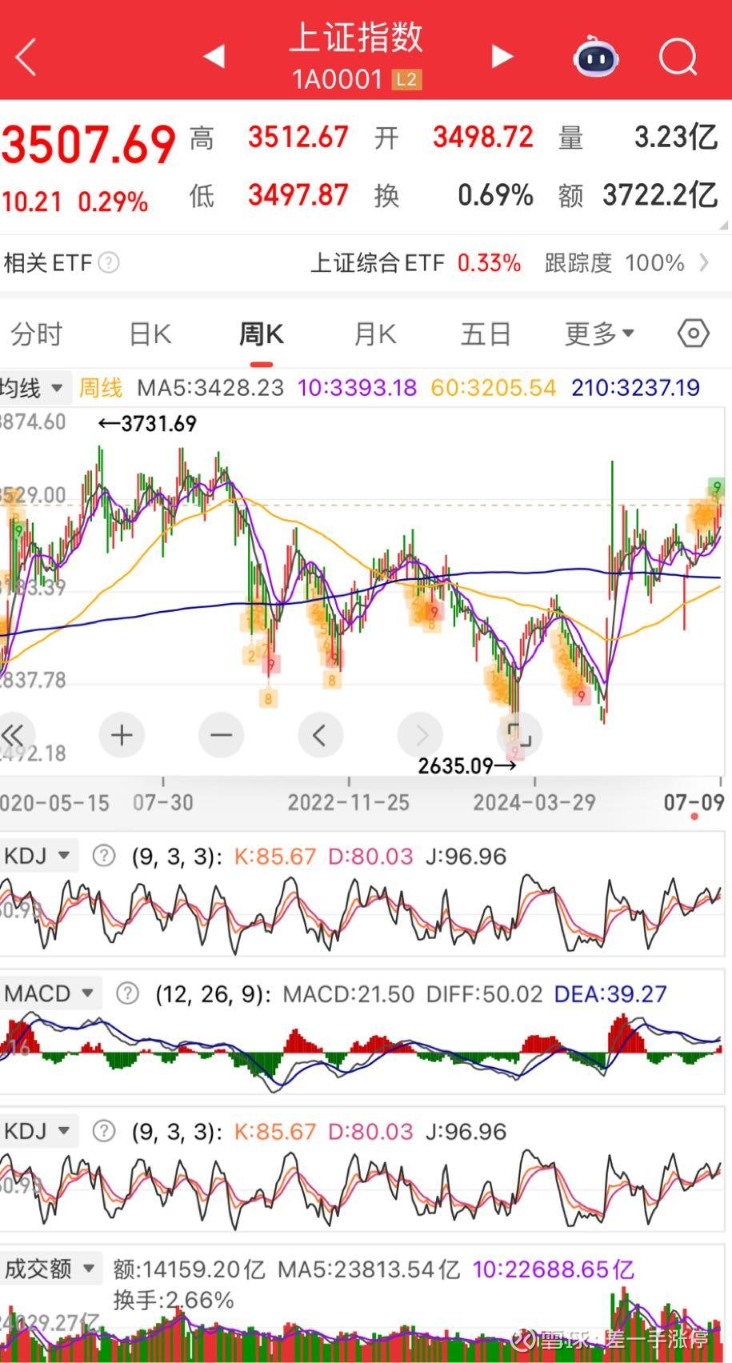Zoom out the chart with minus button
The image size is (732, 1363).
coord(221,734)
